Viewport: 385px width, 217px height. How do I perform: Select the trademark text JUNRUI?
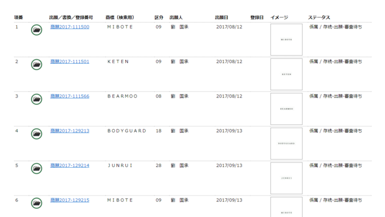point(120,165)
